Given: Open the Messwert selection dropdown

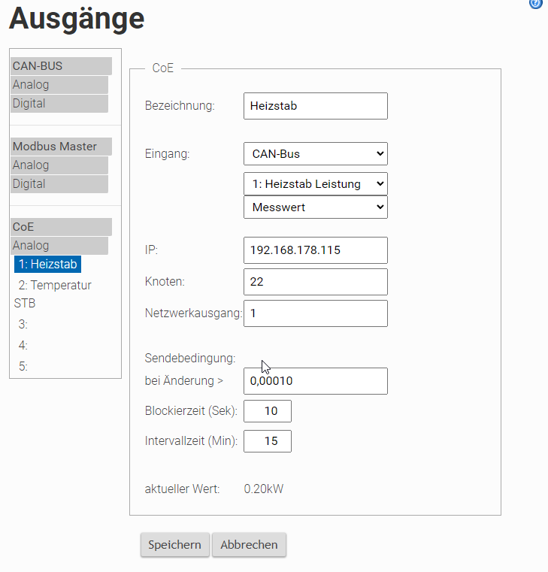Looking at the screenshot, I should pyautogui.click(x=316, y=207).
